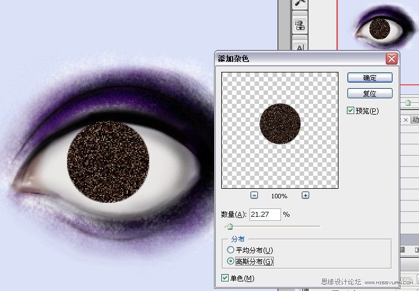419x291 pixels.
Task: Toggle the 单色(M) monochromatic checkbox
Action: [225, 278]
